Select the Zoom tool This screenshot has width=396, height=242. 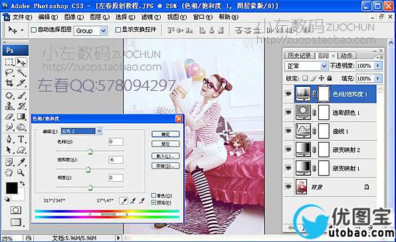coord(21,172)
